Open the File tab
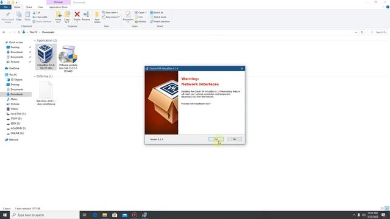This screenshot has width=390, height=219. tap(5, 7)
